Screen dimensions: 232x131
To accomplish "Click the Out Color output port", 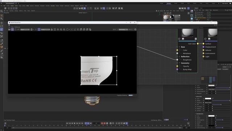I will (x=198, y=44).
